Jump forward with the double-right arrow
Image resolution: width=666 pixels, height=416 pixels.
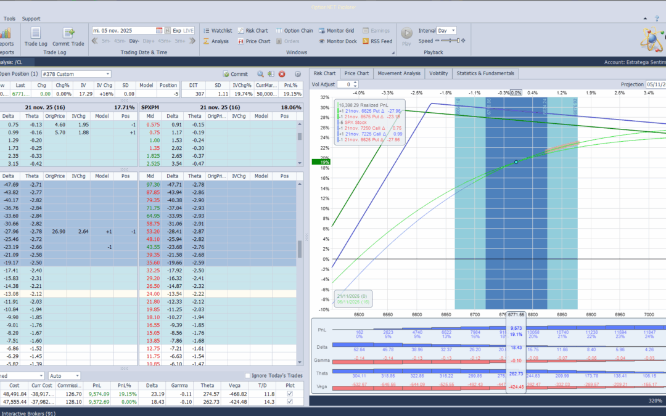point(192,41)
